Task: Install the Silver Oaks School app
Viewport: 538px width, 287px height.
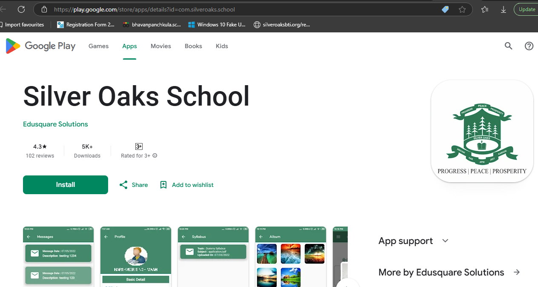Action: click(x=65, y=185)
